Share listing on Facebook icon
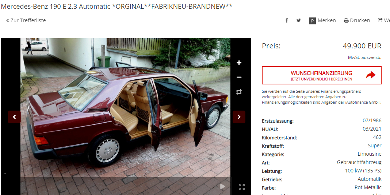This screenshot has height=195, width=390. 287,20
